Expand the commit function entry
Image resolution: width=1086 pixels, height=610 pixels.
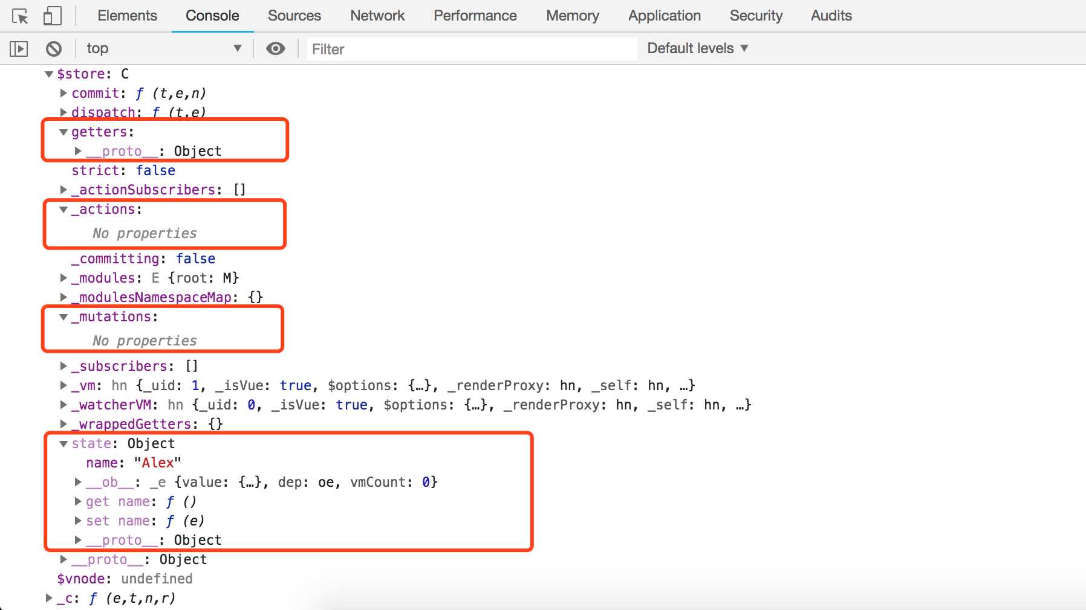[x=63, y=93]
